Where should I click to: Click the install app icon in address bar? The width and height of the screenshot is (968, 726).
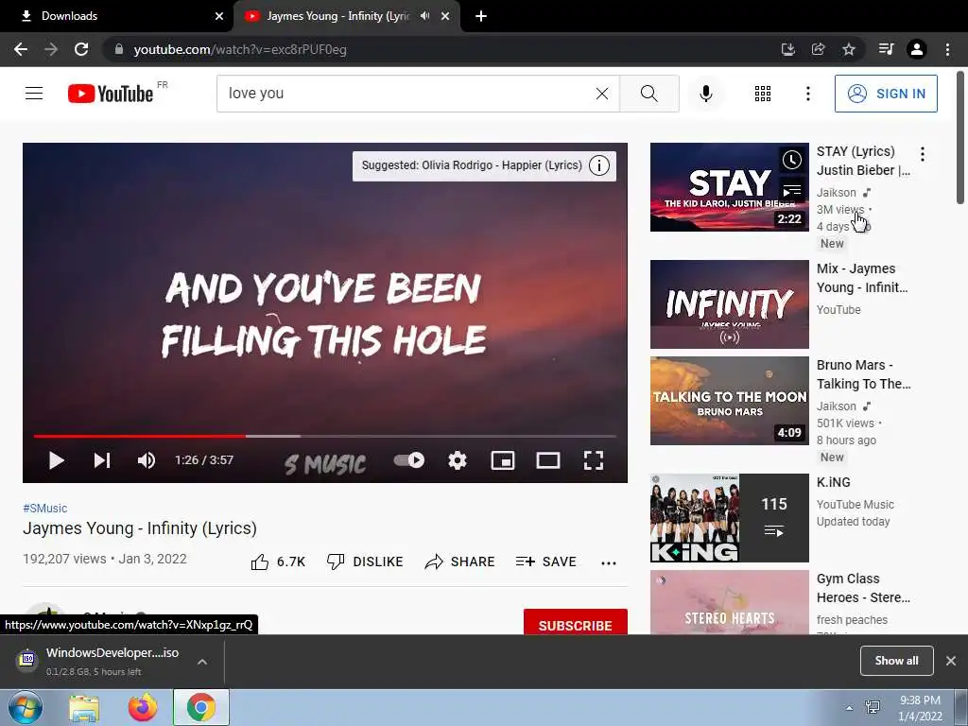(787, 49)
